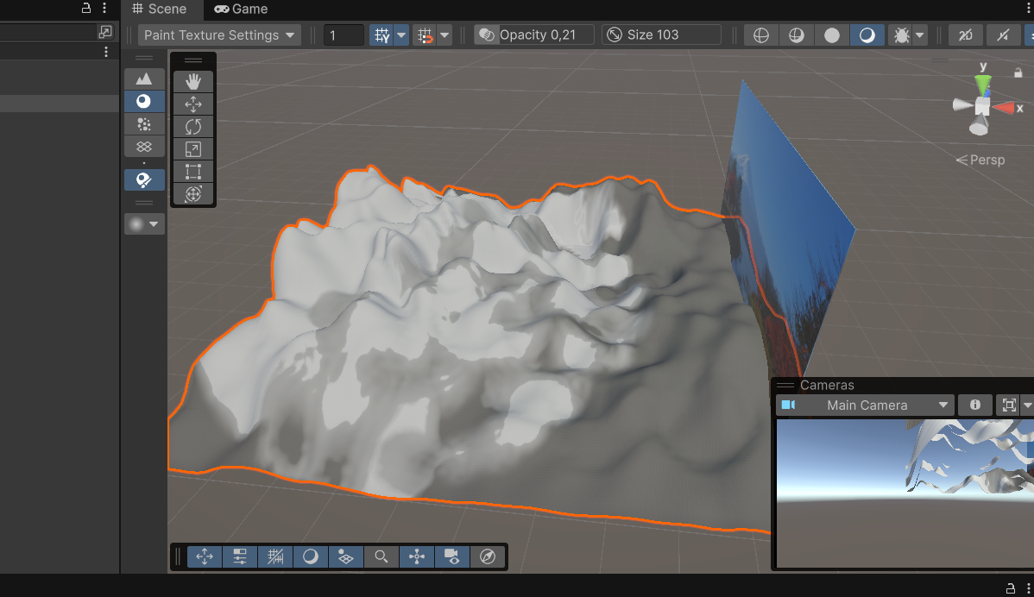Viewport: 1034px width, 597px height.
Task: Select the Paint Details dotted icon
Action: click(144, 123)
